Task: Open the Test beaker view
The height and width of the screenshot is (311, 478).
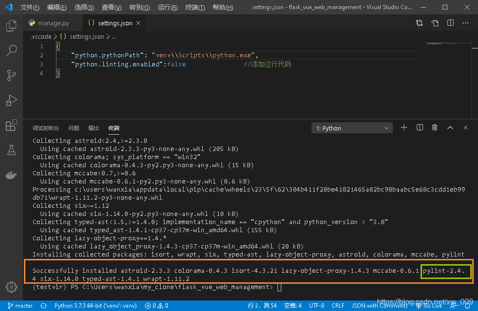Action: click(x=11, y=150)
